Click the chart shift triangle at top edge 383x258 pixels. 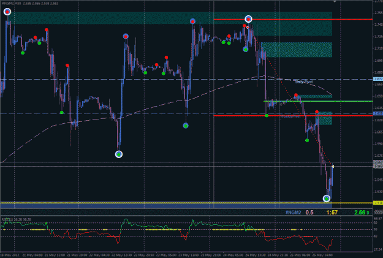tap(335, 1)
